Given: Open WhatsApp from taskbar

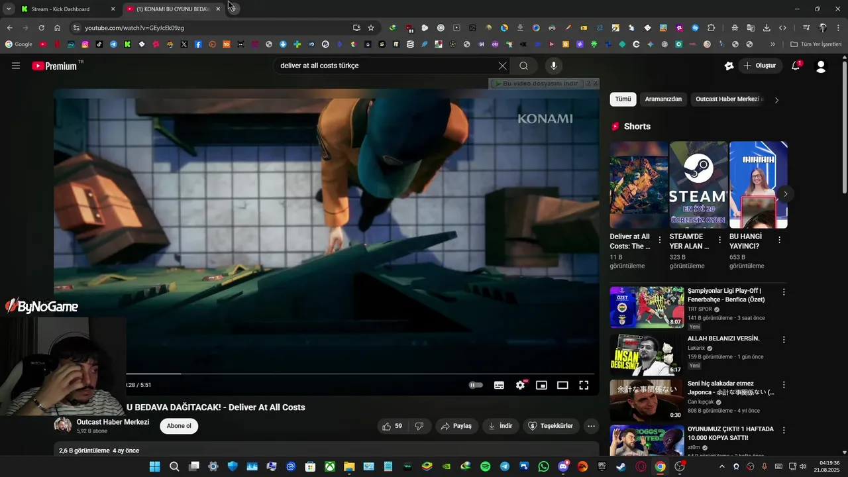Looking at the screenshot, I should click(x=544, y=466).
